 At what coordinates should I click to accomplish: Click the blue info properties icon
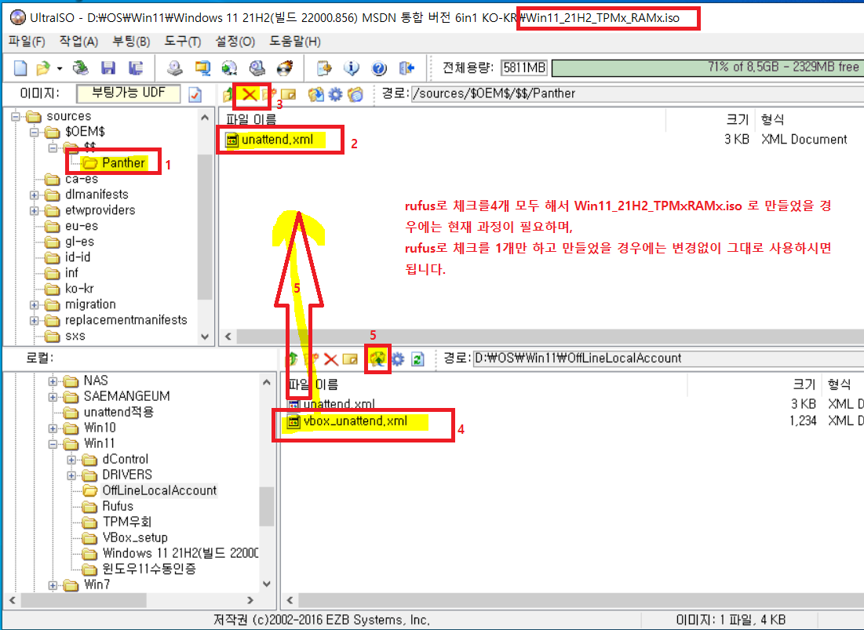click(x=352, y=68)
